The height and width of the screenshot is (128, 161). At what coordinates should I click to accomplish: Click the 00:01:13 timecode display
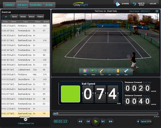(60, 122)
